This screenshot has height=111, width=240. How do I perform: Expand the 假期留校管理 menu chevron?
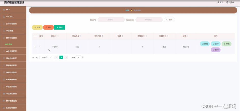pyautogui.click(x=23, y=65)
